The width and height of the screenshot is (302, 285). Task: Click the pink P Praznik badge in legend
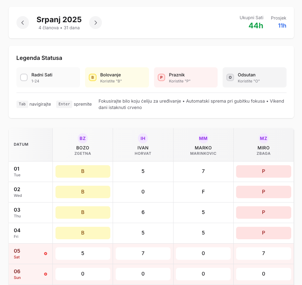click(x=161, y=77)
